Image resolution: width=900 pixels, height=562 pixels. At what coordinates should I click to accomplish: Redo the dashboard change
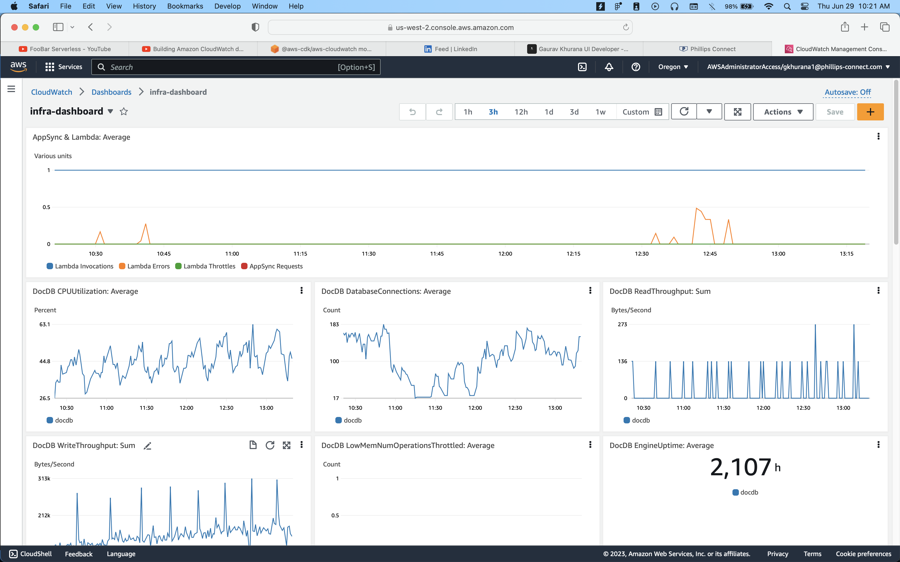[x=439, y=112]
